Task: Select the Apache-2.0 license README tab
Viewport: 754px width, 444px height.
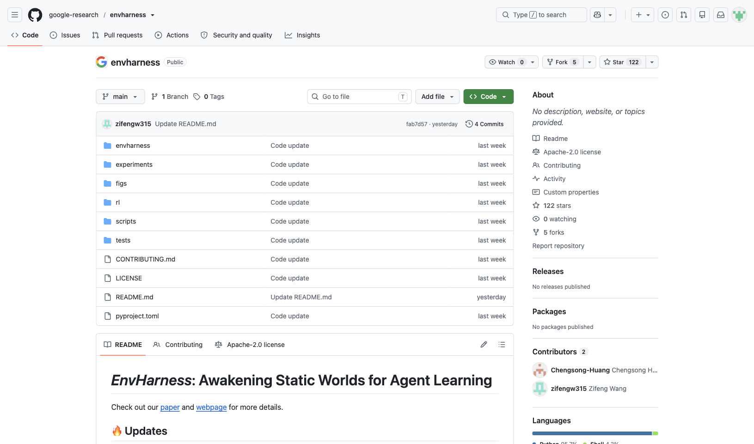Action: [x=250, y=345]
